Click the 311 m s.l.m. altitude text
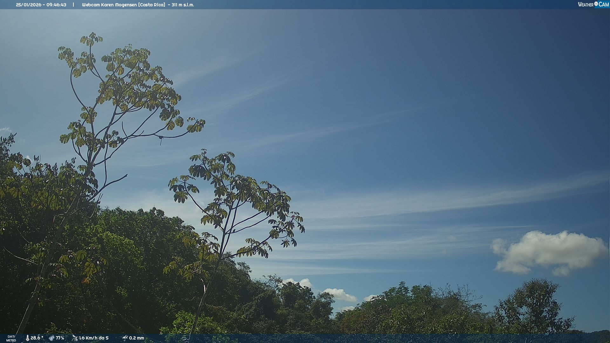Screen dimensions: 610x343 183,5
